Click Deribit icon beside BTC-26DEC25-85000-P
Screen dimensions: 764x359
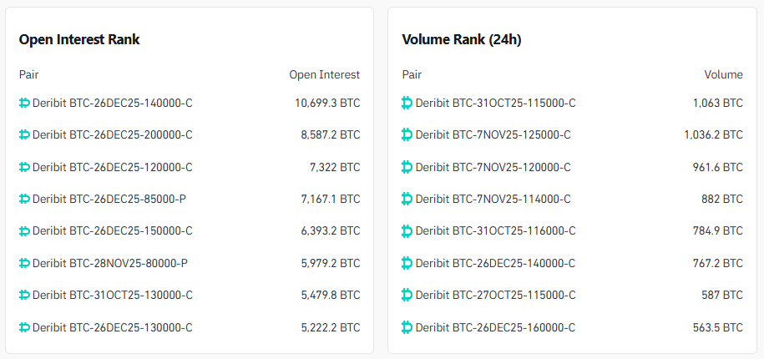click(24, 199)
